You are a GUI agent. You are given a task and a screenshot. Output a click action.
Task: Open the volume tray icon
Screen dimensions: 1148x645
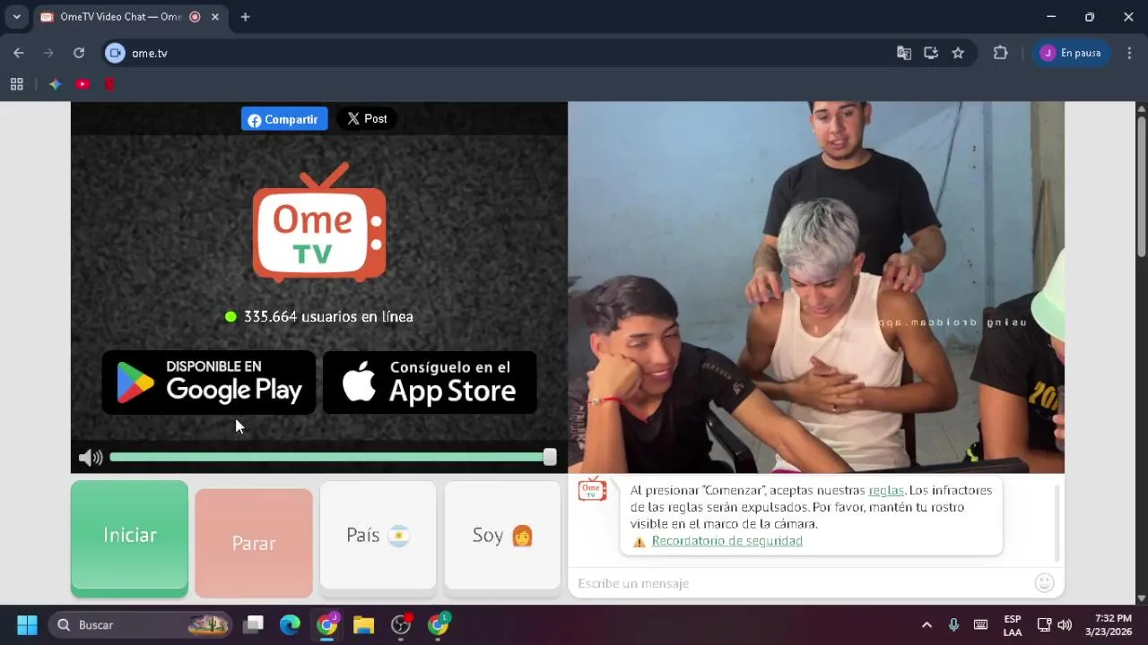(1065, 624)
